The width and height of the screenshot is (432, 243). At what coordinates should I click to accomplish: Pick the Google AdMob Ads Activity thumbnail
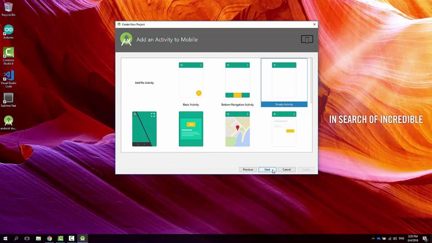click(x=191, y=129)
